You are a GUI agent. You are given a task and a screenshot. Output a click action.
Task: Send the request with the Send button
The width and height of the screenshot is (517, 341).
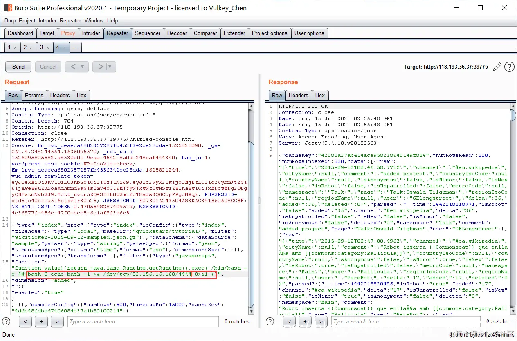(x=18, y=67)
